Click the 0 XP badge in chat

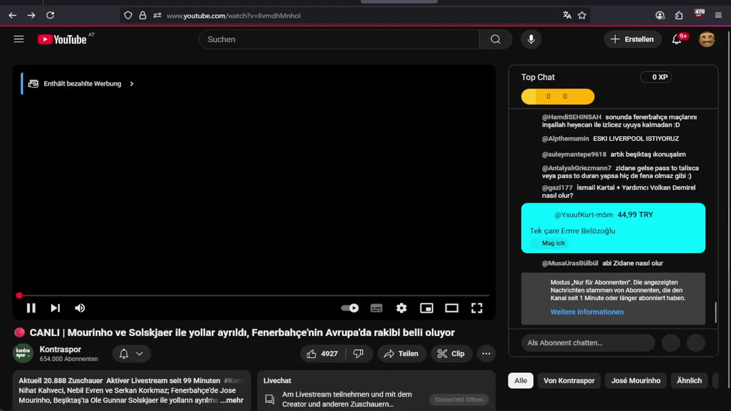[655, 77]
